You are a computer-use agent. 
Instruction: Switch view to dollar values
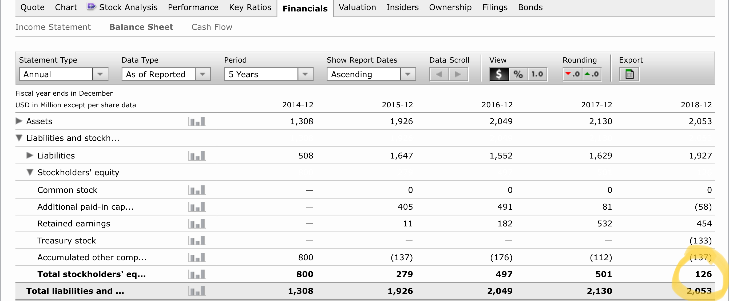499,74
